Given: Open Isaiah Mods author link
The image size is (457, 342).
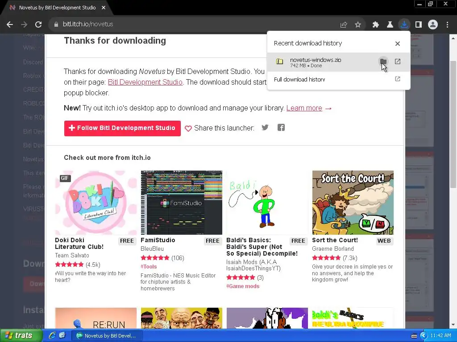Looking at the screenshot, I should click(x=253, y=265).
